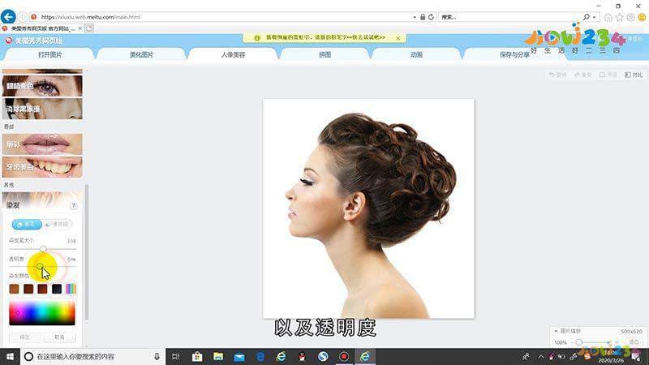Switch to the 动画 tab
This screenshot has width=649, height=365.
[x=416, y=54]
